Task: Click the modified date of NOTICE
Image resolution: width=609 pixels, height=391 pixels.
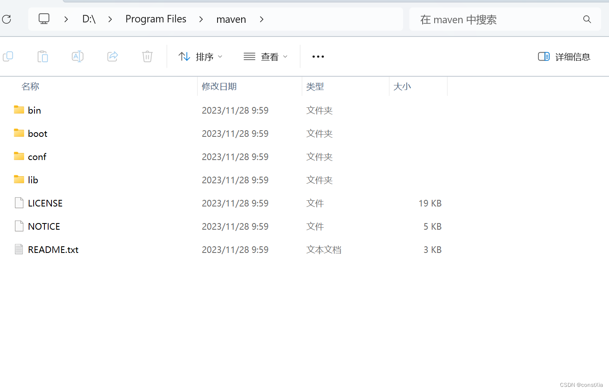Action: coord(235,226)
